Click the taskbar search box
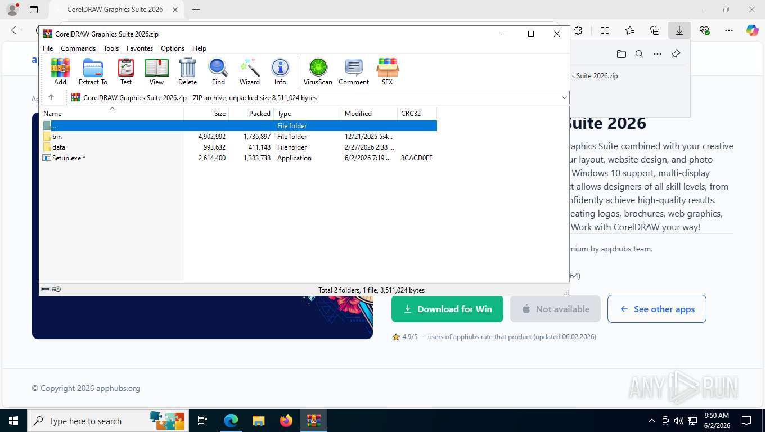 (x=107, y=421)
